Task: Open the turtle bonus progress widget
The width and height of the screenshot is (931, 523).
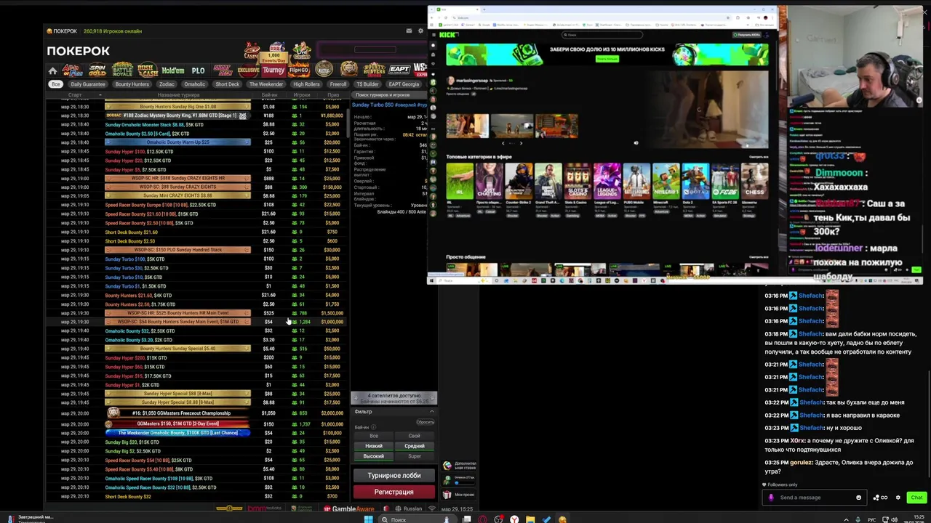Action: pos(460,479)
